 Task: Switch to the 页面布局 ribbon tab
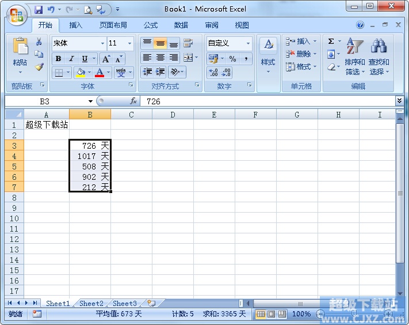point(113,25)
